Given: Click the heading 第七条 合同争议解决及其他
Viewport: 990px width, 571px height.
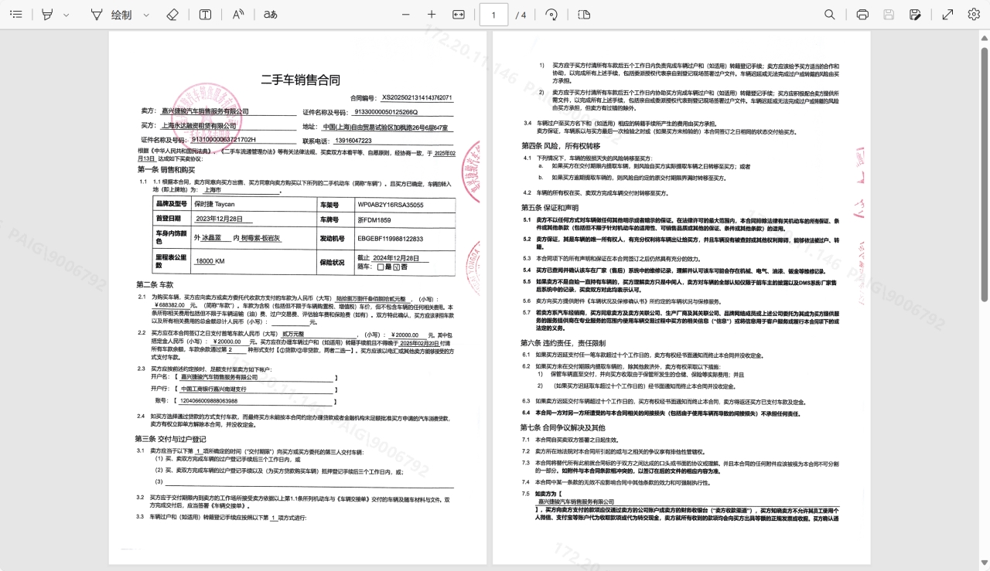Looking at the screenshot, I should (x=563, y=427).
